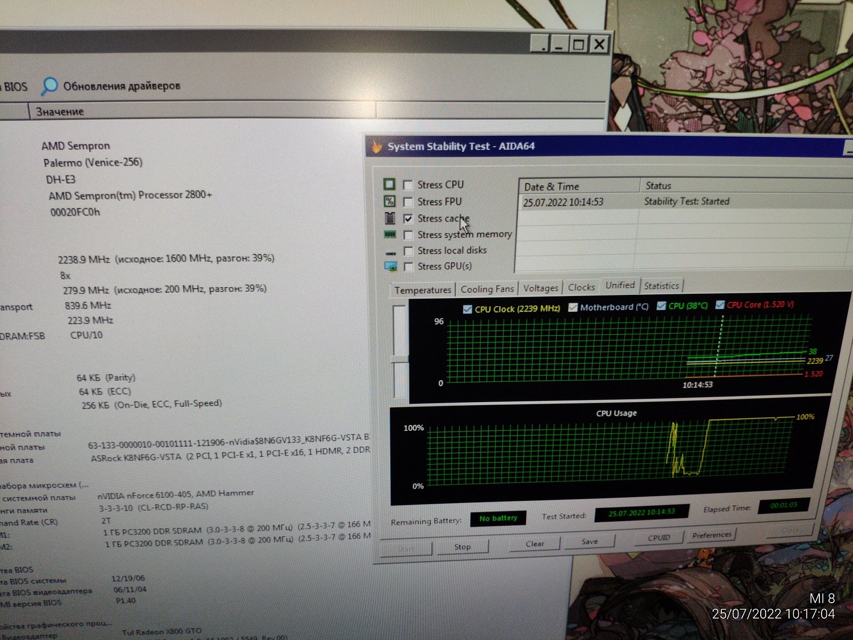Select the Unified tab
853x640 pixels.
coord(620,285)
